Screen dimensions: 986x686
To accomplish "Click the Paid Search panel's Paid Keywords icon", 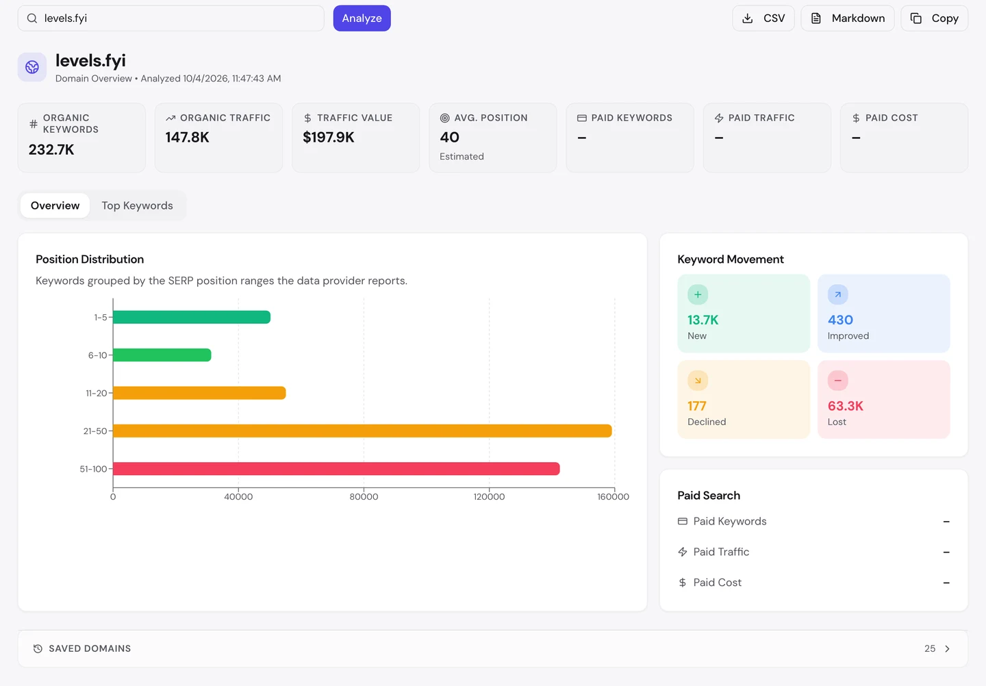I will click(x=683, y=522).
